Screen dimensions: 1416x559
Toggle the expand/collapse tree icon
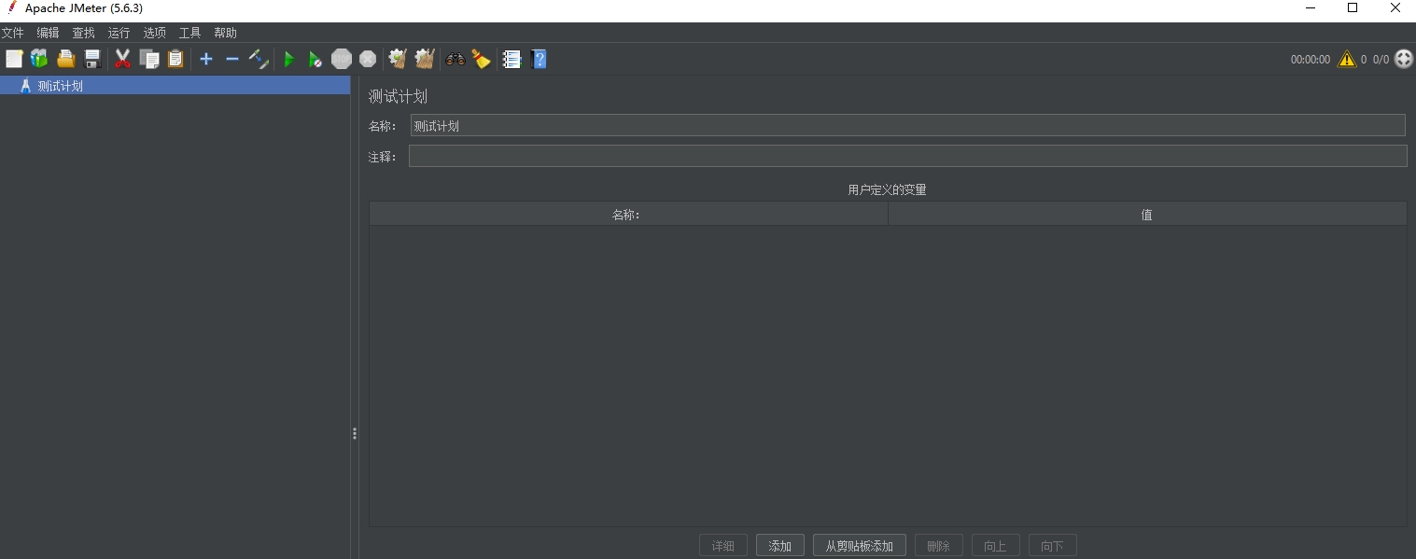click(259, 59)
